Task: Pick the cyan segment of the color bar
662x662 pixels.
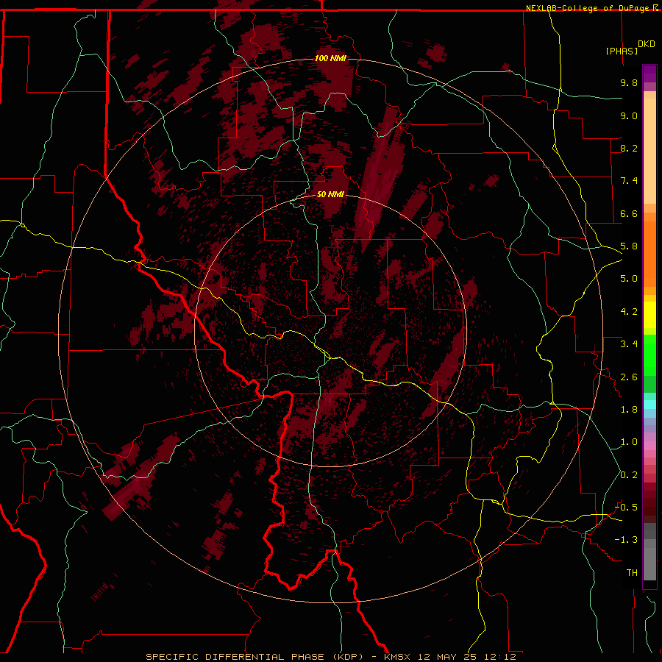Action: click(649, 405)
